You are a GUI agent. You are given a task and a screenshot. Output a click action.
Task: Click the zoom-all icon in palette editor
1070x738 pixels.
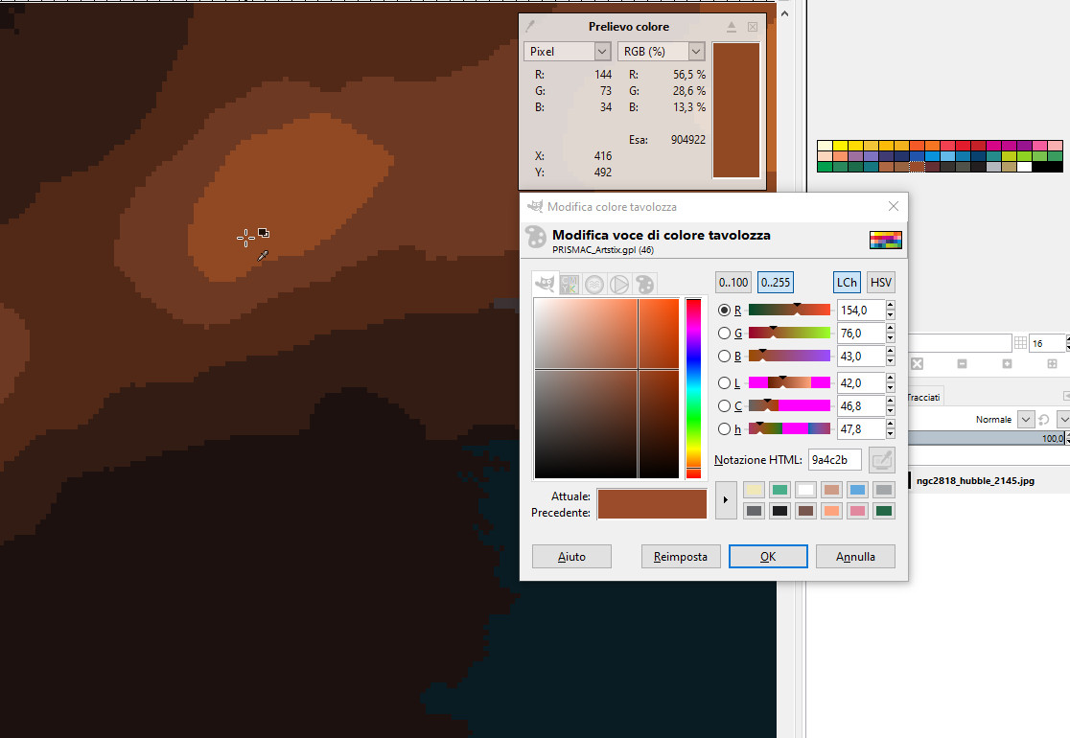point(1052,363)
